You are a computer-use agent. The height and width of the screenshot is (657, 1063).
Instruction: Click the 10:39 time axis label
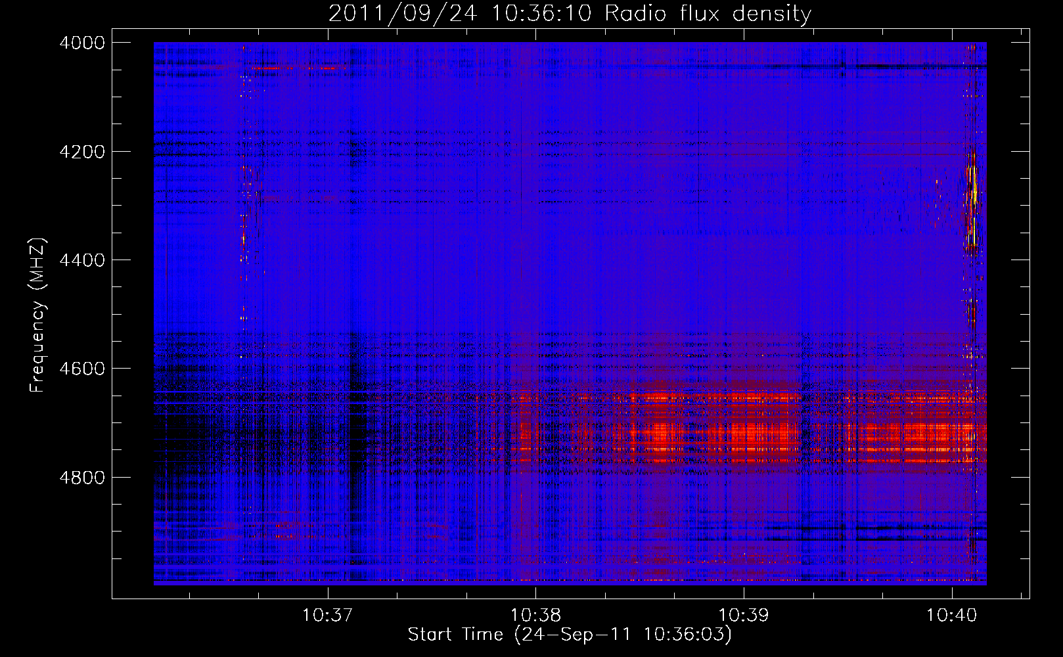click(744, 615)
